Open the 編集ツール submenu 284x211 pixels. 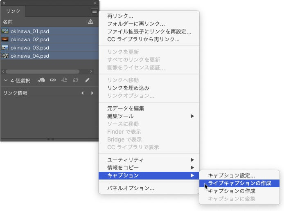149,116
